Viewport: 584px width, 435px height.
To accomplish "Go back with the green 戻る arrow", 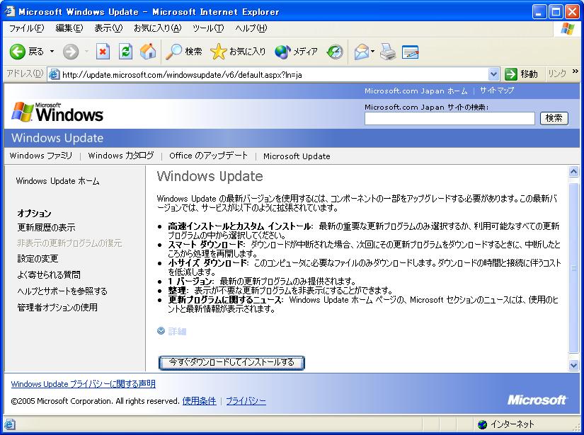I will [x=26, y=52].
